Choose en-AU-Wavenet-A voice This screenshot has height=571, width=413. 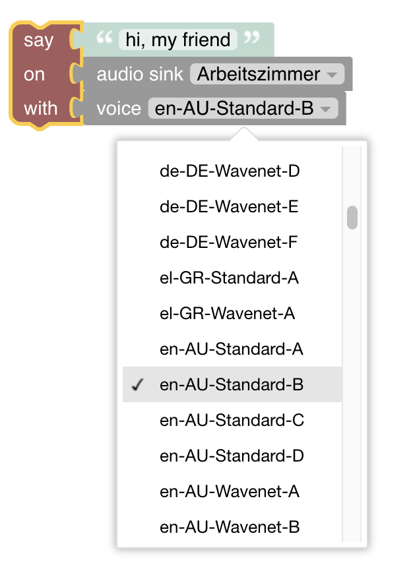pos(230,492)
